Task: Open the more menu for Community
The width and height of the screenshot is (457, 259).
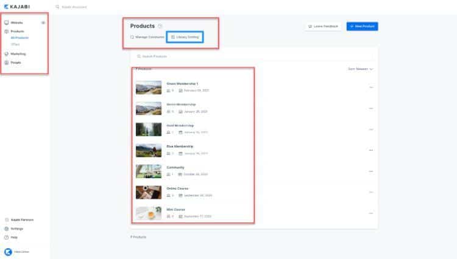Action: click(371, 171)
